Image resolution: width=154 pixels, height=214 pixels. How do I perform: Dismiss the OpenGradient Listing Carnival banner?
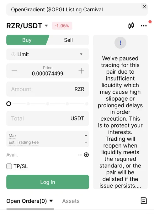tap(145, 6)
